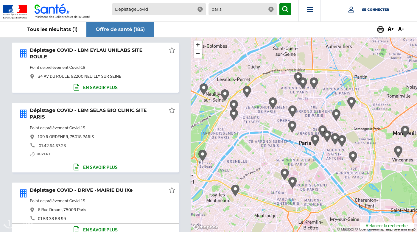The width and height of the screenshot is (417, 232).
Task: Click SE CONNECTER link
Action: click(x=375, y=10)
